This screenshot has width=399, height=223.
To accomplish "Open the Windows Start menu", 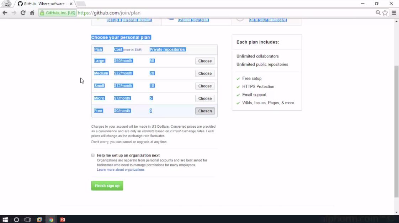I will coord(5,219).
